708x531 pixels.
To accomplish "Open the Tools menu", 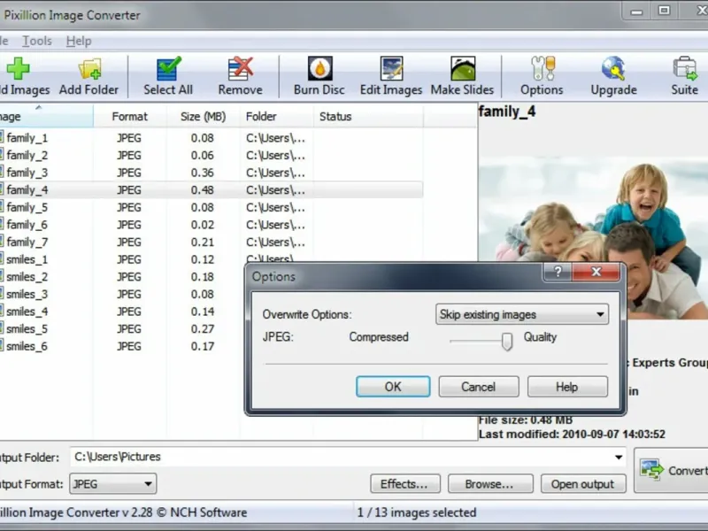I will [37, 41].
